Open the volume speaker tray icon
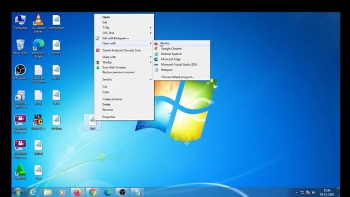Image resolution: width=350 pixels, height=197 pixels. (x=314, y=192)
